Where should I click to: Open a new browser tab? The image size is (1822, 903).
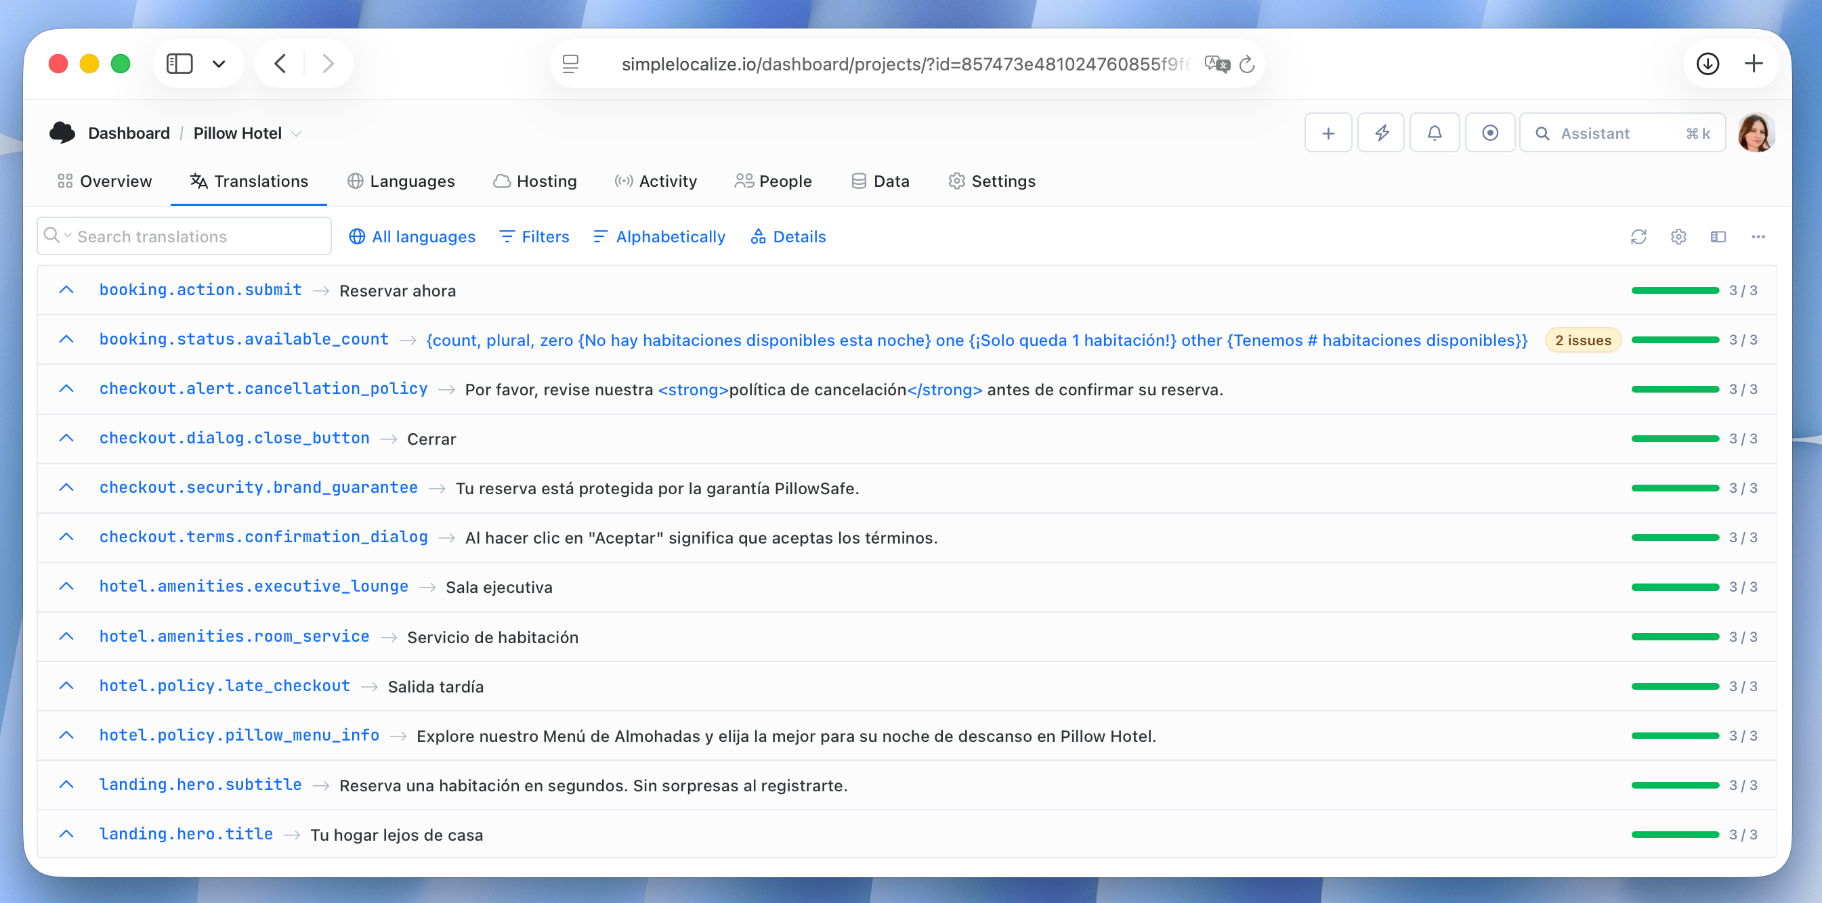tap(1754, 64)
